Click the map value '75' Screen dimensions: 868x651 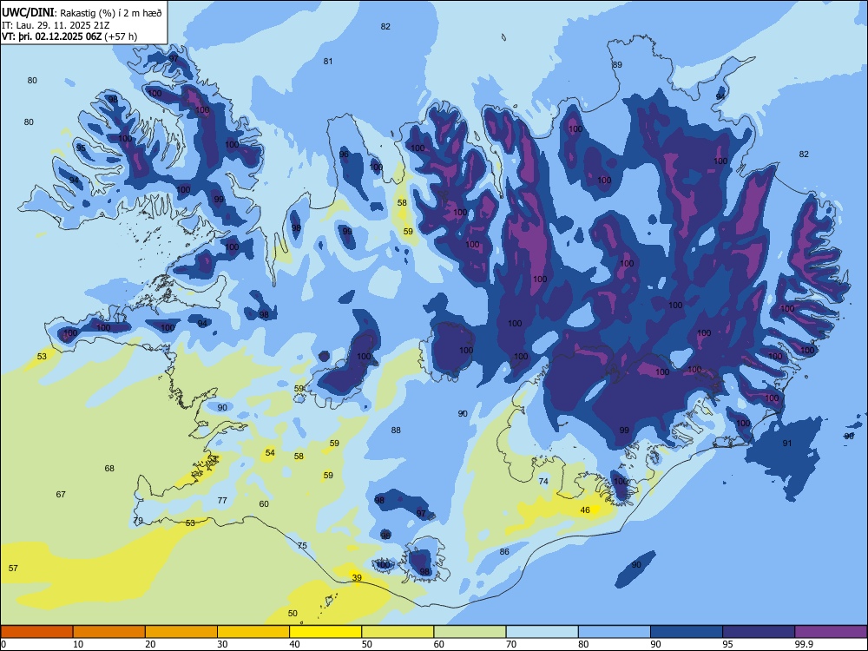(x=302, y=545)
